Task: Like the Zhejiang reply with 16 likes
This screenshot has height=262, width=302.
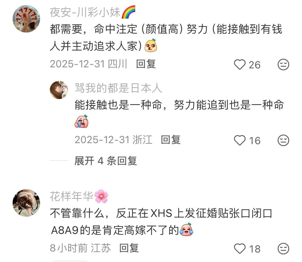Action: [x=240, y=140]
